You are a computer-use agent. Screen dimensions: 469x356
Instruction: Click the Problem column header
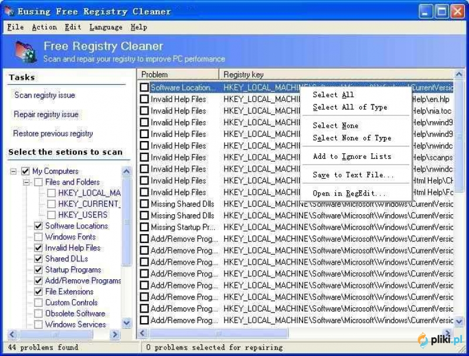point(179,74)
